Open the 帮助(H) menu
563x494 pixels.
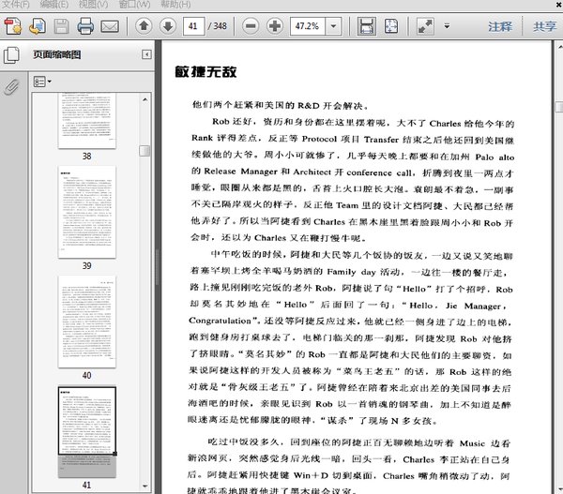[x=169, y=4]
